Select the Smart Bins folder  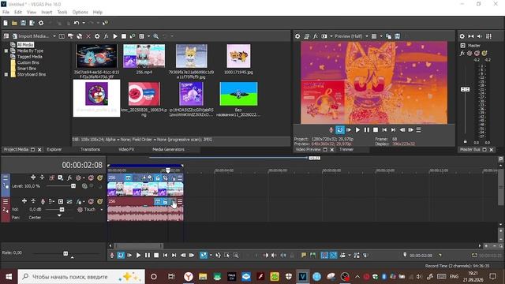point(26,69)
